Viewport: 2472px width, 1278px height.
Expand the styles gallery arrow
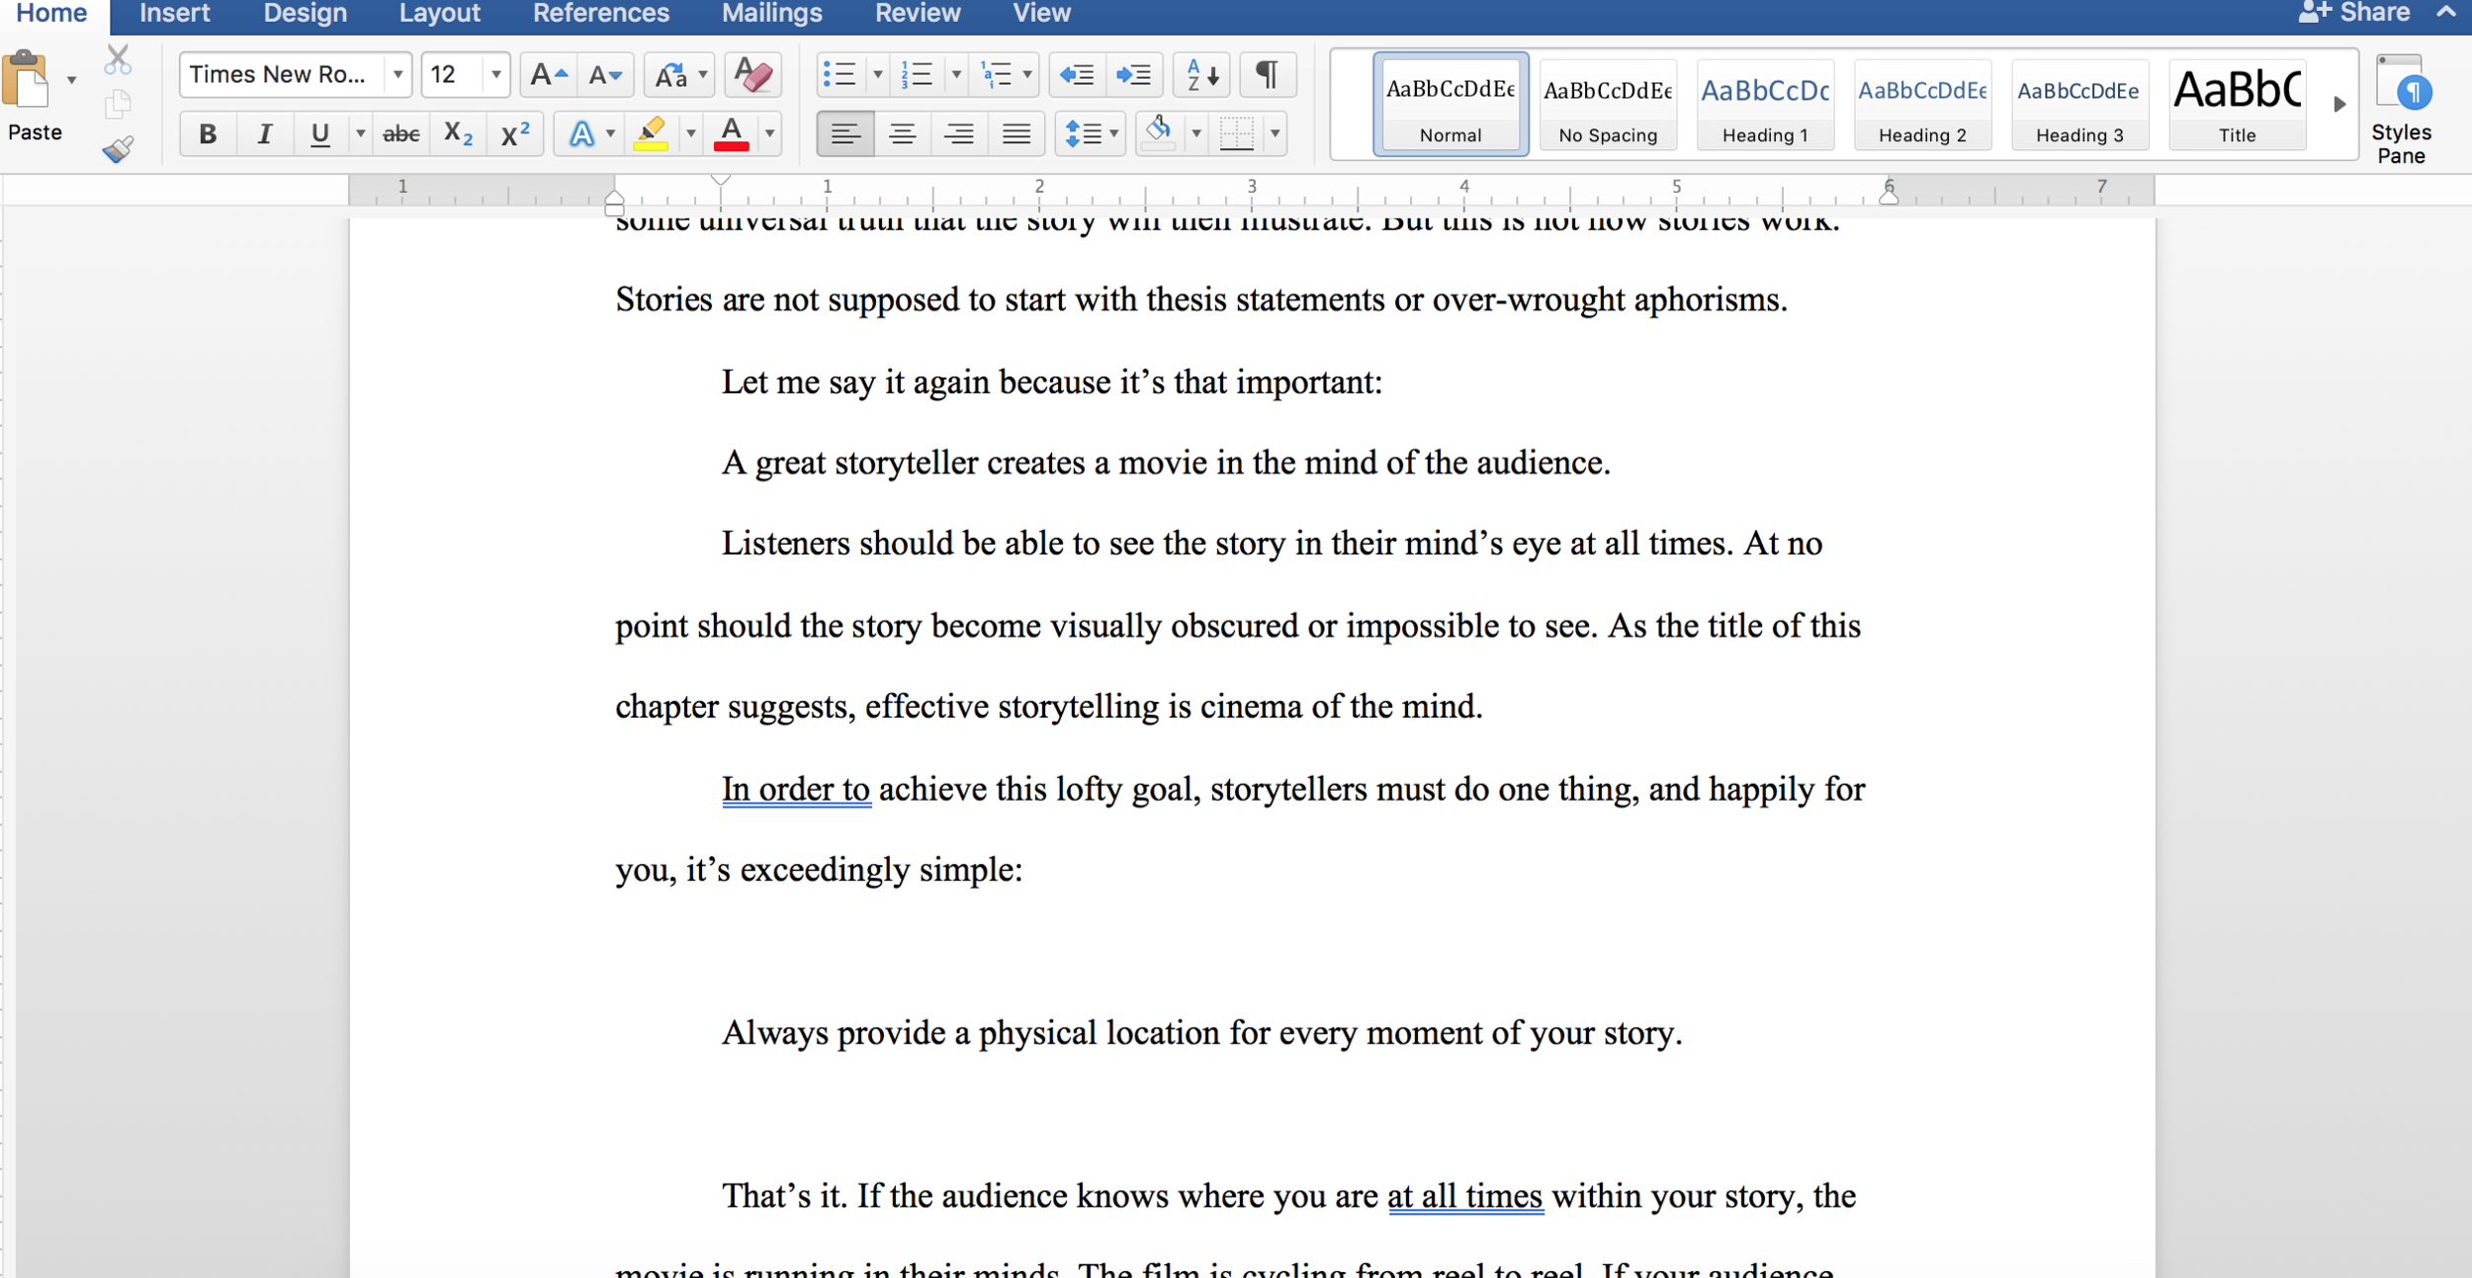coord(2340,104)
